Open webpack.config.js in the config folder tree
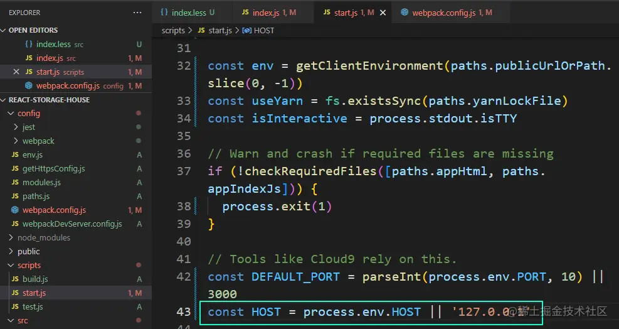 (76, 210)
